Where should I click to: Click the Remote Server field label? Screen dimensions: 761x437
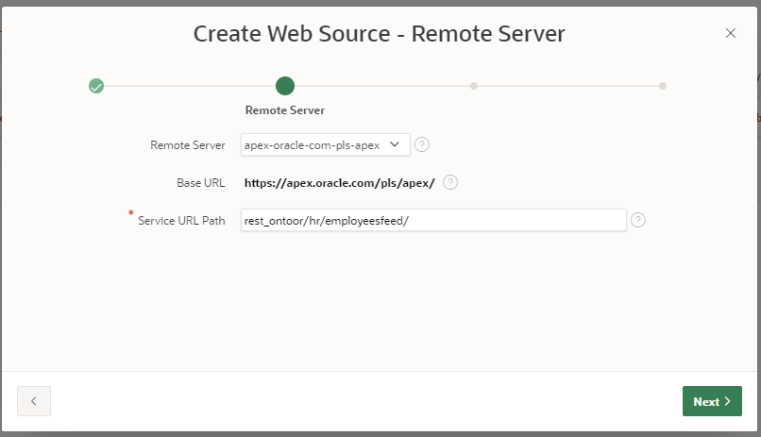(188, 145)
